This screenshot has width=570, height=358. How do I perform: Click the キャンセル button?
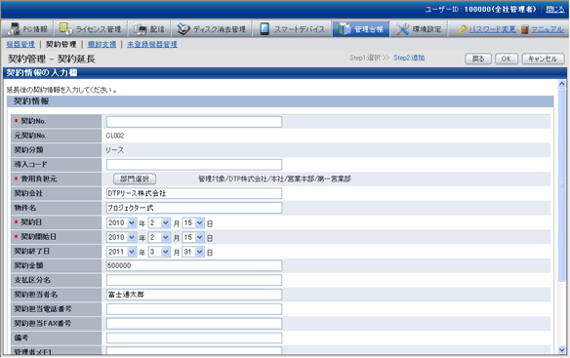click(x=543, y=59)
